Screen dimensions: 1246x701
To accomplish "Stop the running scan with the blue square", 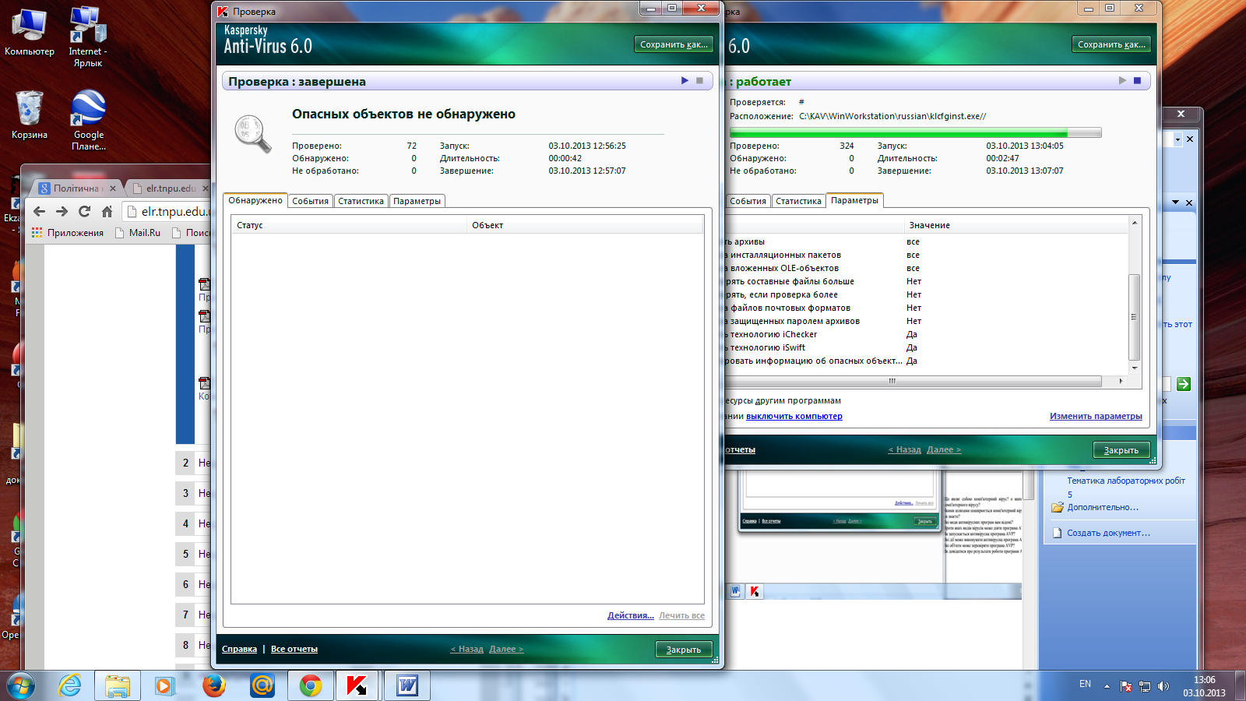I will point(1137,81).
